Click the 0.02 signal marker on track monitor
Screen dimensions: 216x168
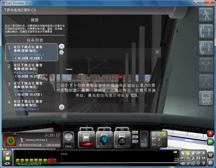64,154
